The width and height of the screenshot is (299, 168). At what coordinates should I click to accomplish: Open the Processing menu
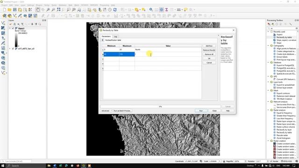(104, 5)
